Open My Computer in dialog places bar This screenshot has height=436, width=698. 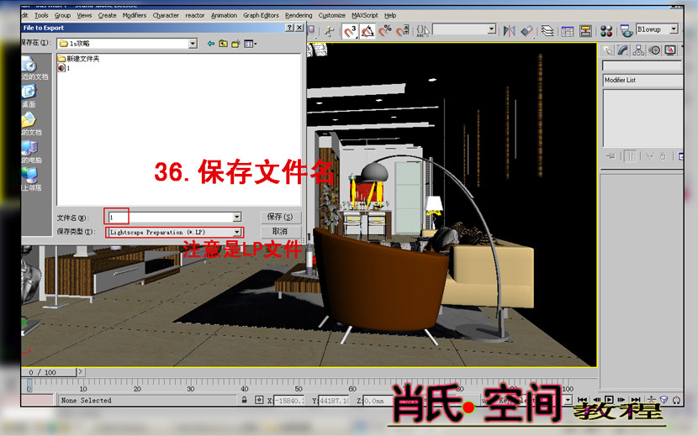30,151
